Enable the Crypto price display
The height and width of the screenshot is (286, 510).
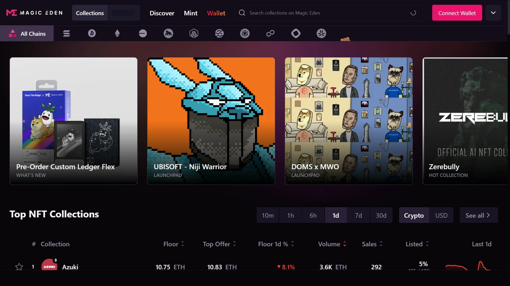coord(414,215)
